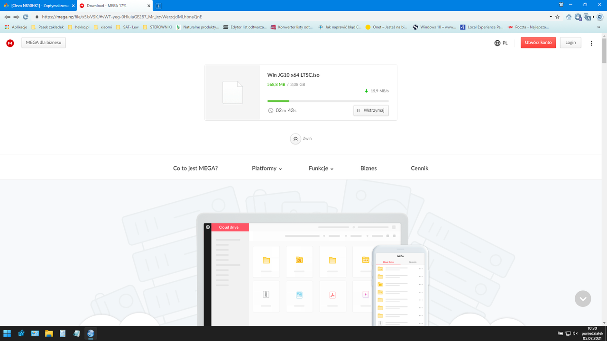Collapse the panel with the Zwiń chevron

tap(295, 139)
